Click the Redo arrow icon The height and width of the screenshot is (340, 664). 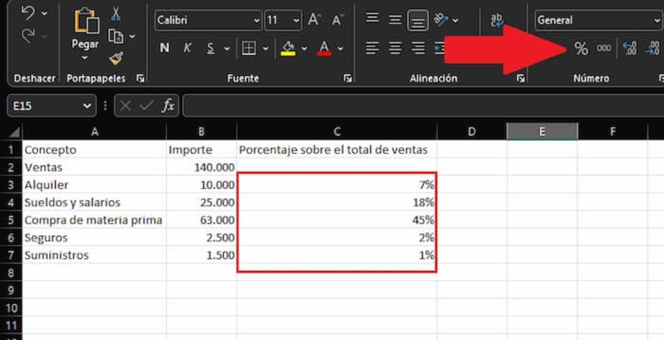pos(28,36)
